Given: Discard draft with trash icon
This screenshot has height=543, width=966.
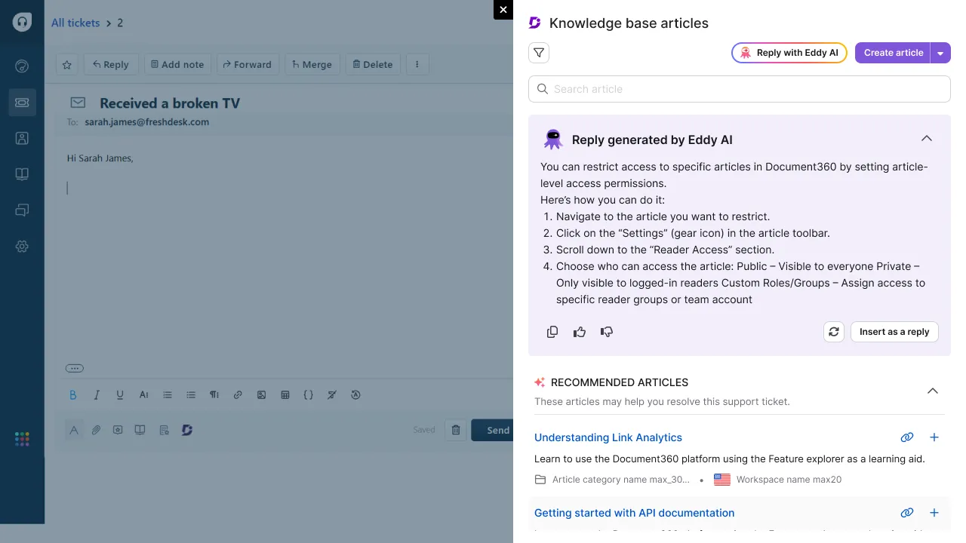Looking at the screenshot, I should (456, 430).
